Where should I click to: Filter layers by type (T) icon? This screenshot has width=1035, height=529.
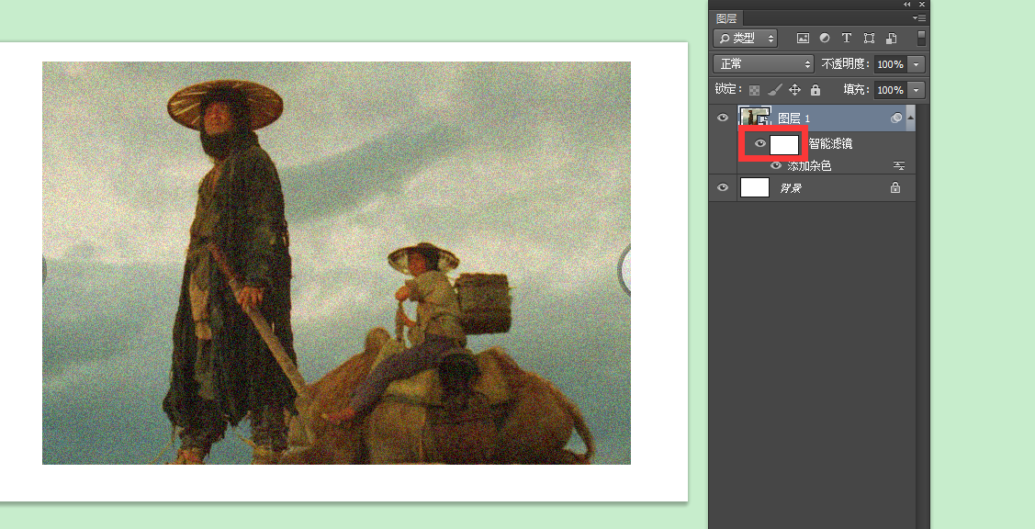(x=847, y=39)
